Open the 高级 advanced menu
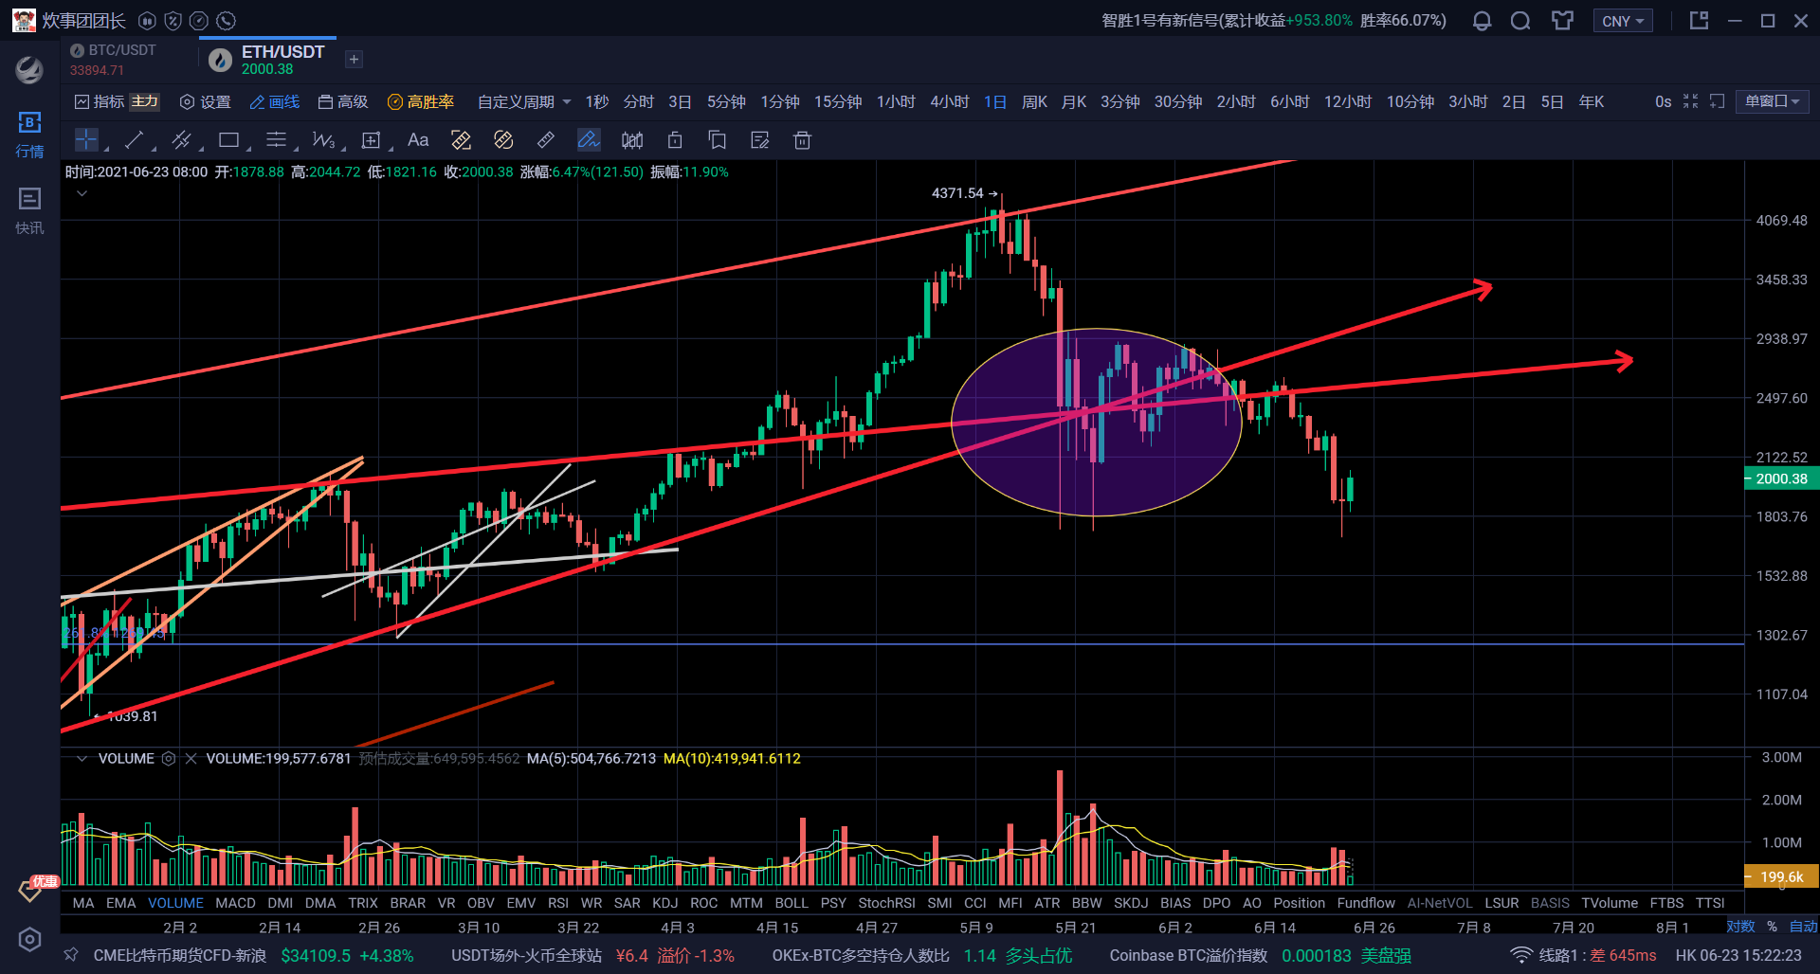This screenshot has height=974, width=1820. pyautogui.click(x=343, y=101)
